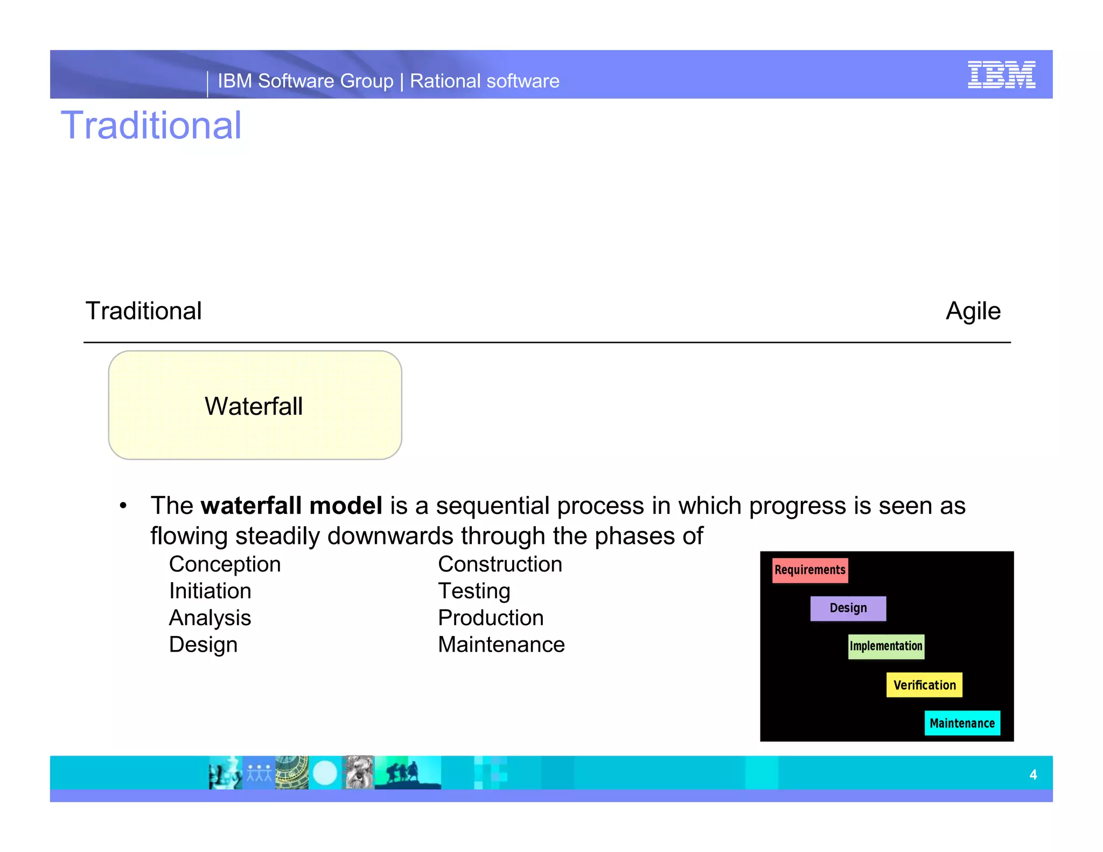Click the 'Design' phase in the left list

(203, 645)
